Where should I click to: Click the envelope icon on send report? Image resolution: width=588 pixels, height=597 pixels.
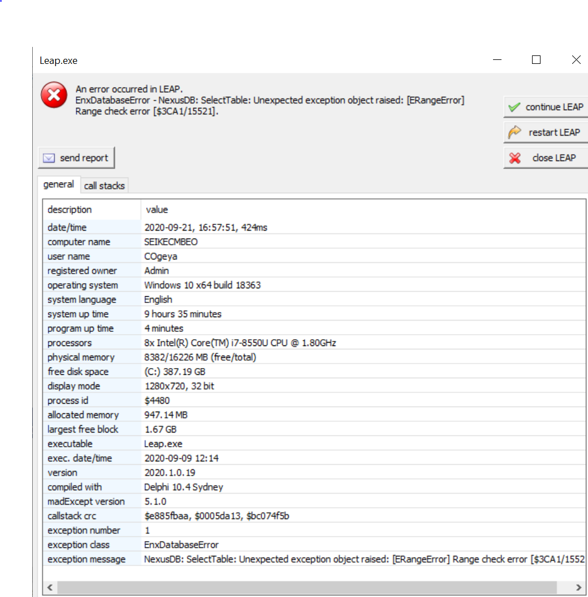tap(49, 158)
